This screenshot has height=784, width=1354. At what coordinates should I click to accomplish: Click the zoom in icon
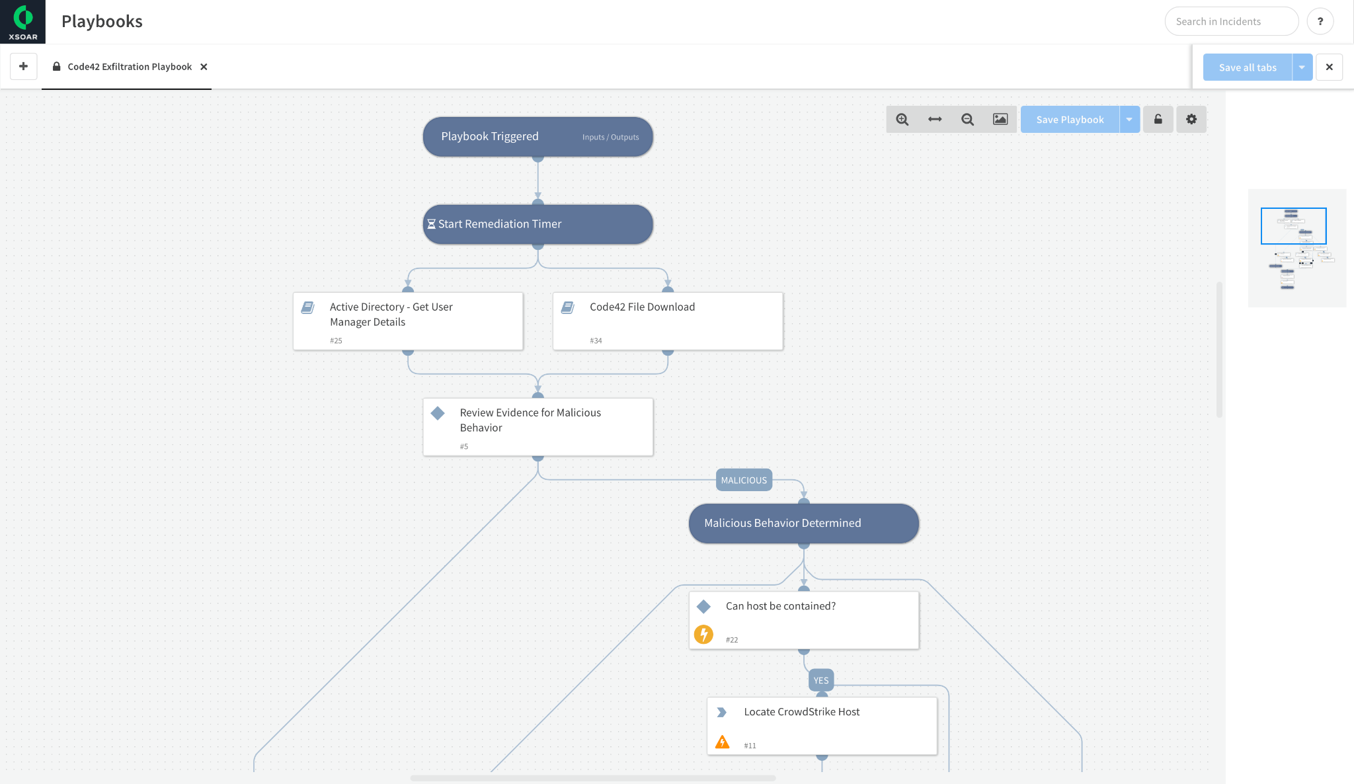point(901,120)
